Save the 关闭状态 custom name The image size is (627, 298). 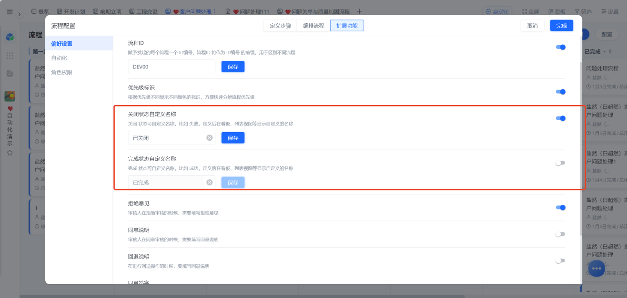click(x=233, y=138)
